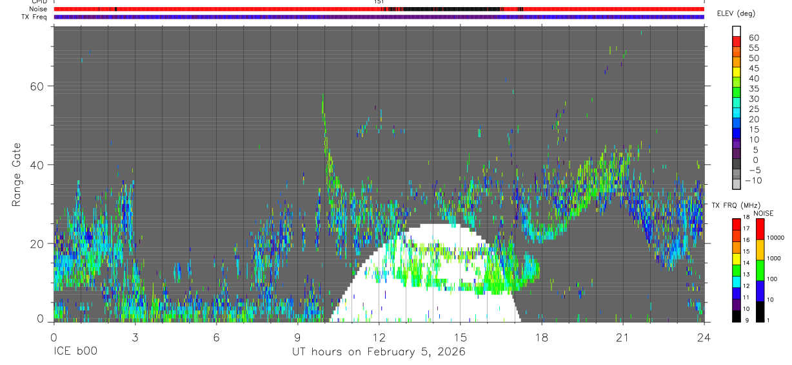Click the ELEV legend value '-10'
This screenshot has height=365, width=792.
pyautogui.click(x=753, y=180)
